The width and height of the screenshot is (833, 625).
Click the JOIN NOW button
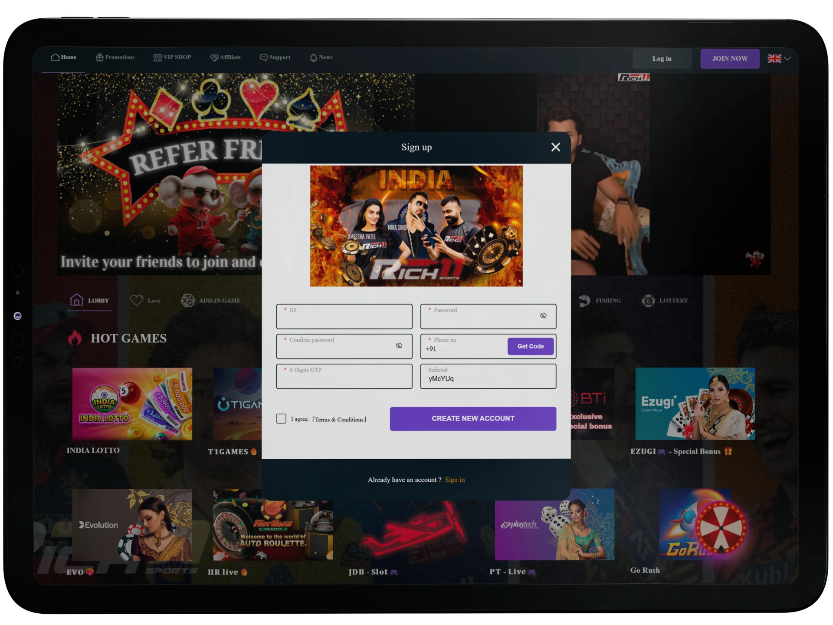pos(730,59)
